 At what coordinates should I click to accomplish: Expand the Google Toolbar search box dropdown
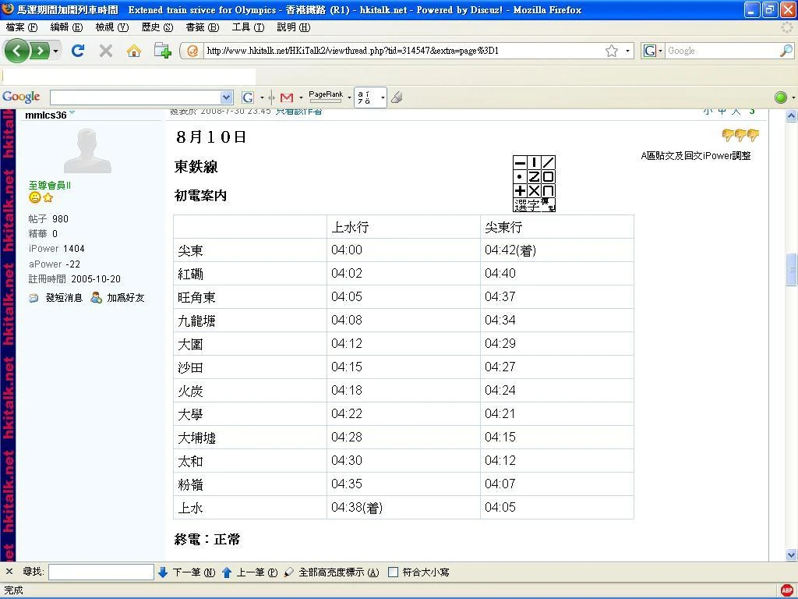[x=227, y=97]
